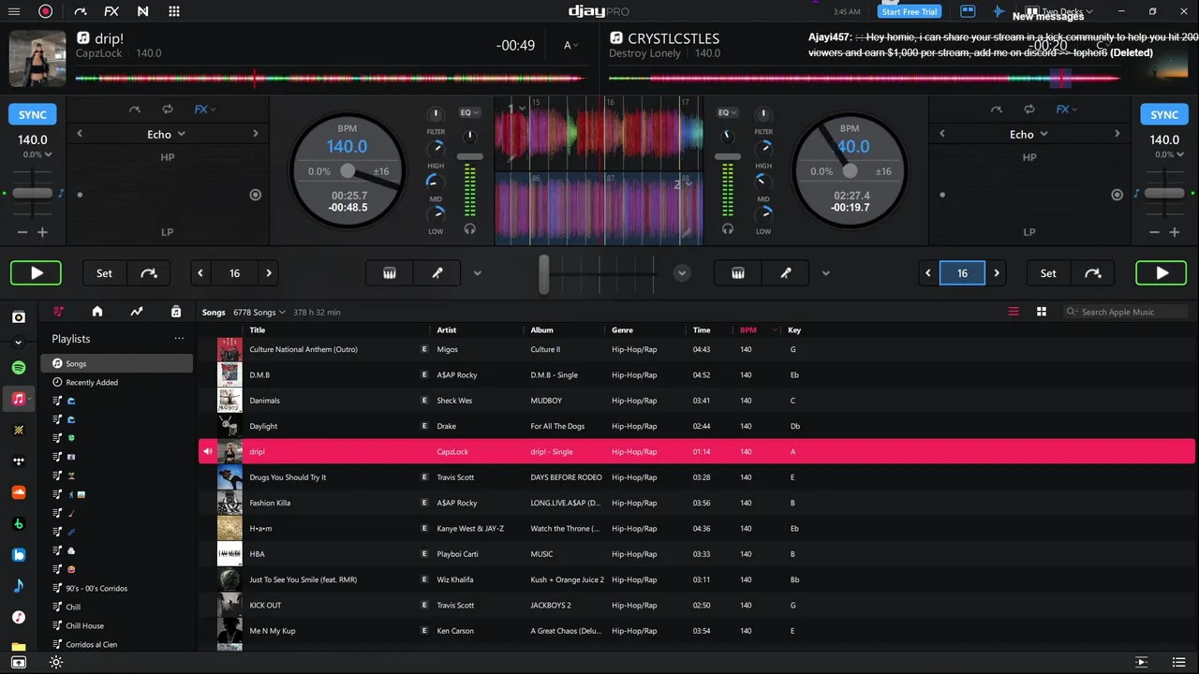Toggle right deck loop icon
The height and width of the screenshot is (674, 1199).
tap(1029, 110)
